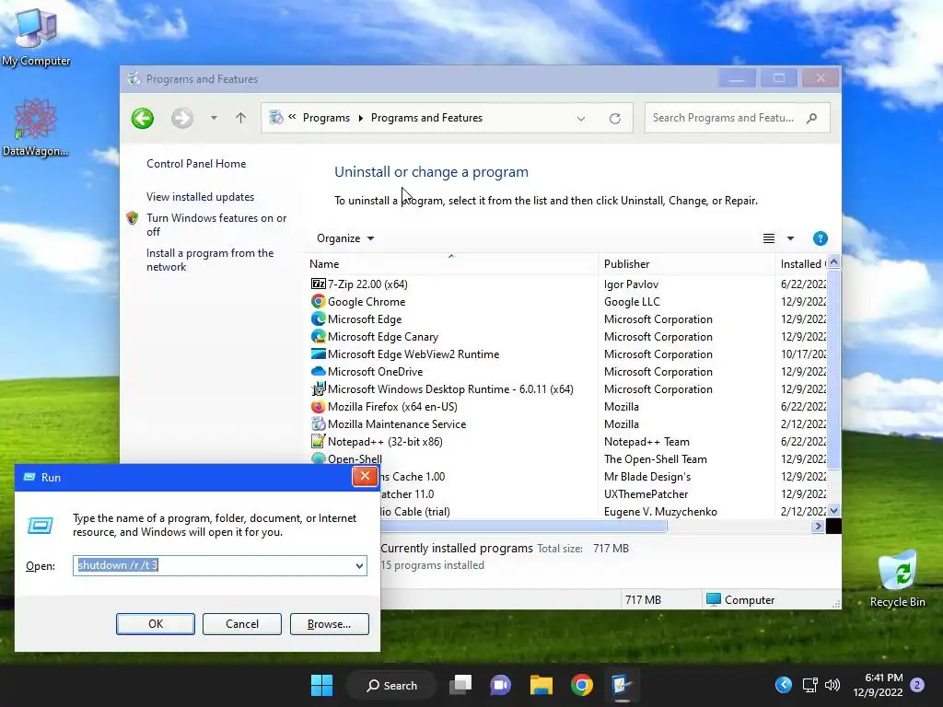This screenshot has width=943, height=707.
Task: Open Control Panel Home link
Action: point(196,164)
